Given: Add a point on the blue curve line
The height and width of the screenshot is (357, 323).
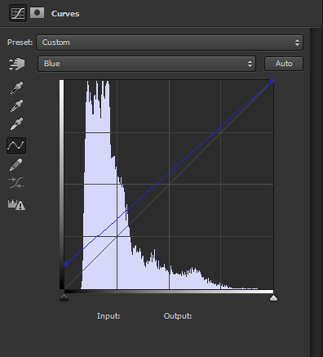Looking at the screenshot, I should tap(169, 172).
